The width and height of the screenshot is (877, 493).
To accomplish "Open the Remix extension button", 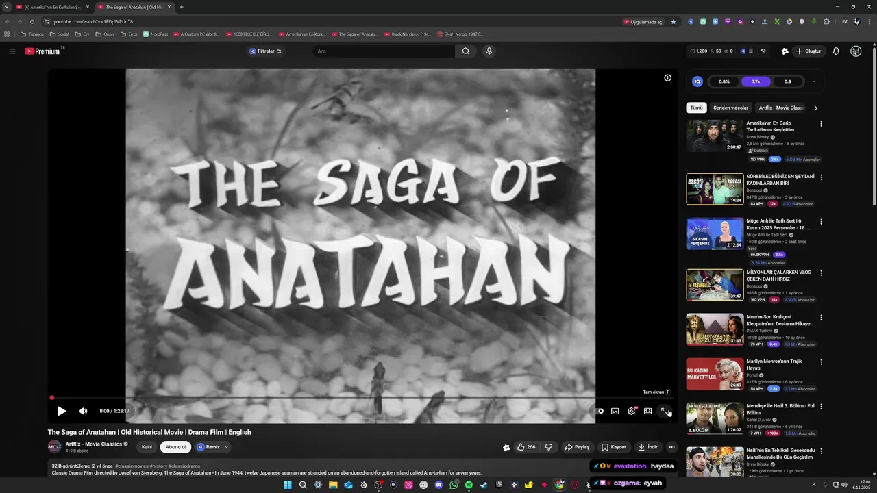I will point(209,447).
